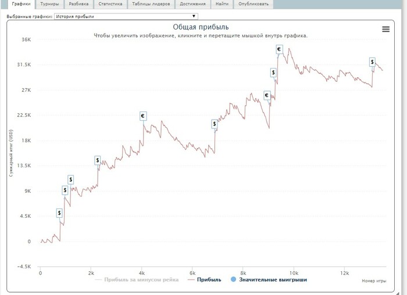The image size is (407, 295).
Task: Click the 6k x-axis label
Action: (192, 273)
